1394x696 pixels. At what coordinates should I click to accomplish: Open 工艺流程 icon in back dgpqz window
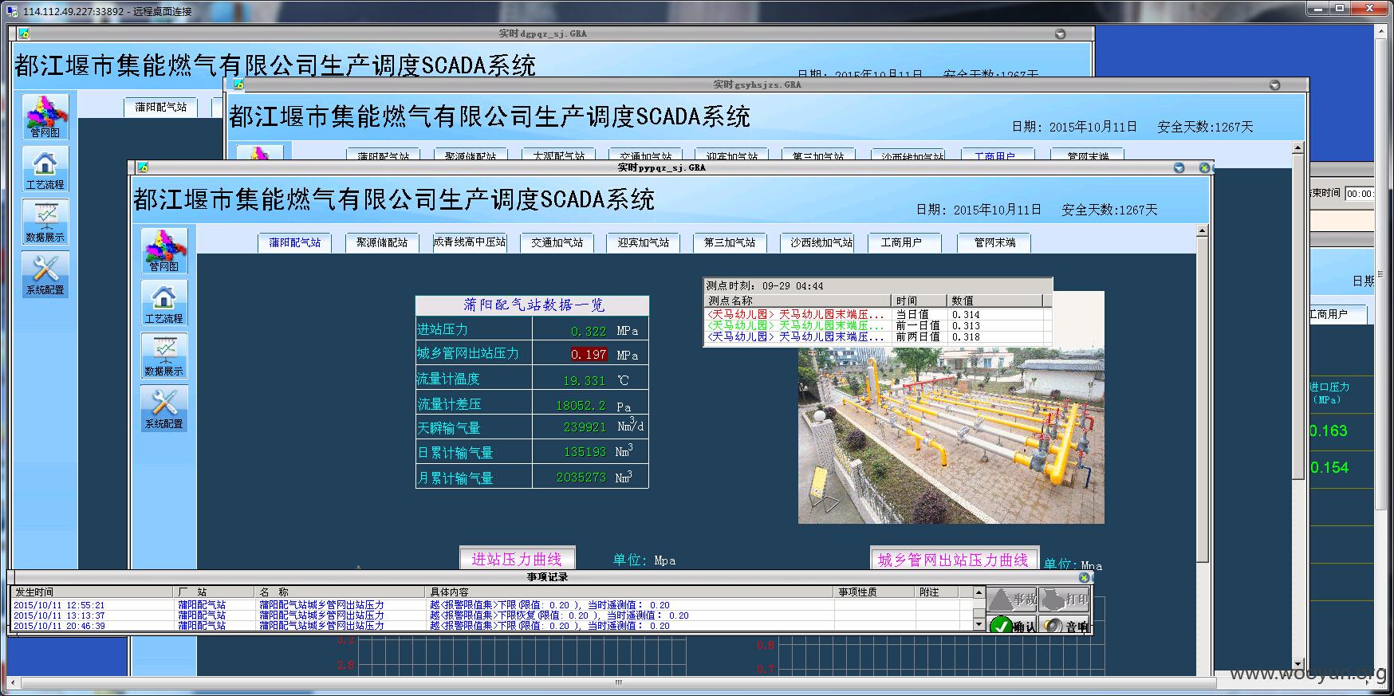[x=45, y=169]
